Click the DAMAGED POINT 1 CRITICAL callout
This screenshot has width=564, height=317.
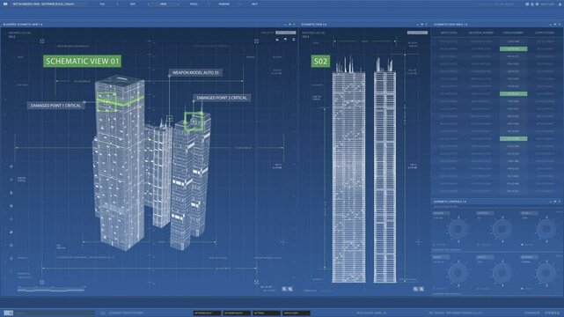click(55, 106)
